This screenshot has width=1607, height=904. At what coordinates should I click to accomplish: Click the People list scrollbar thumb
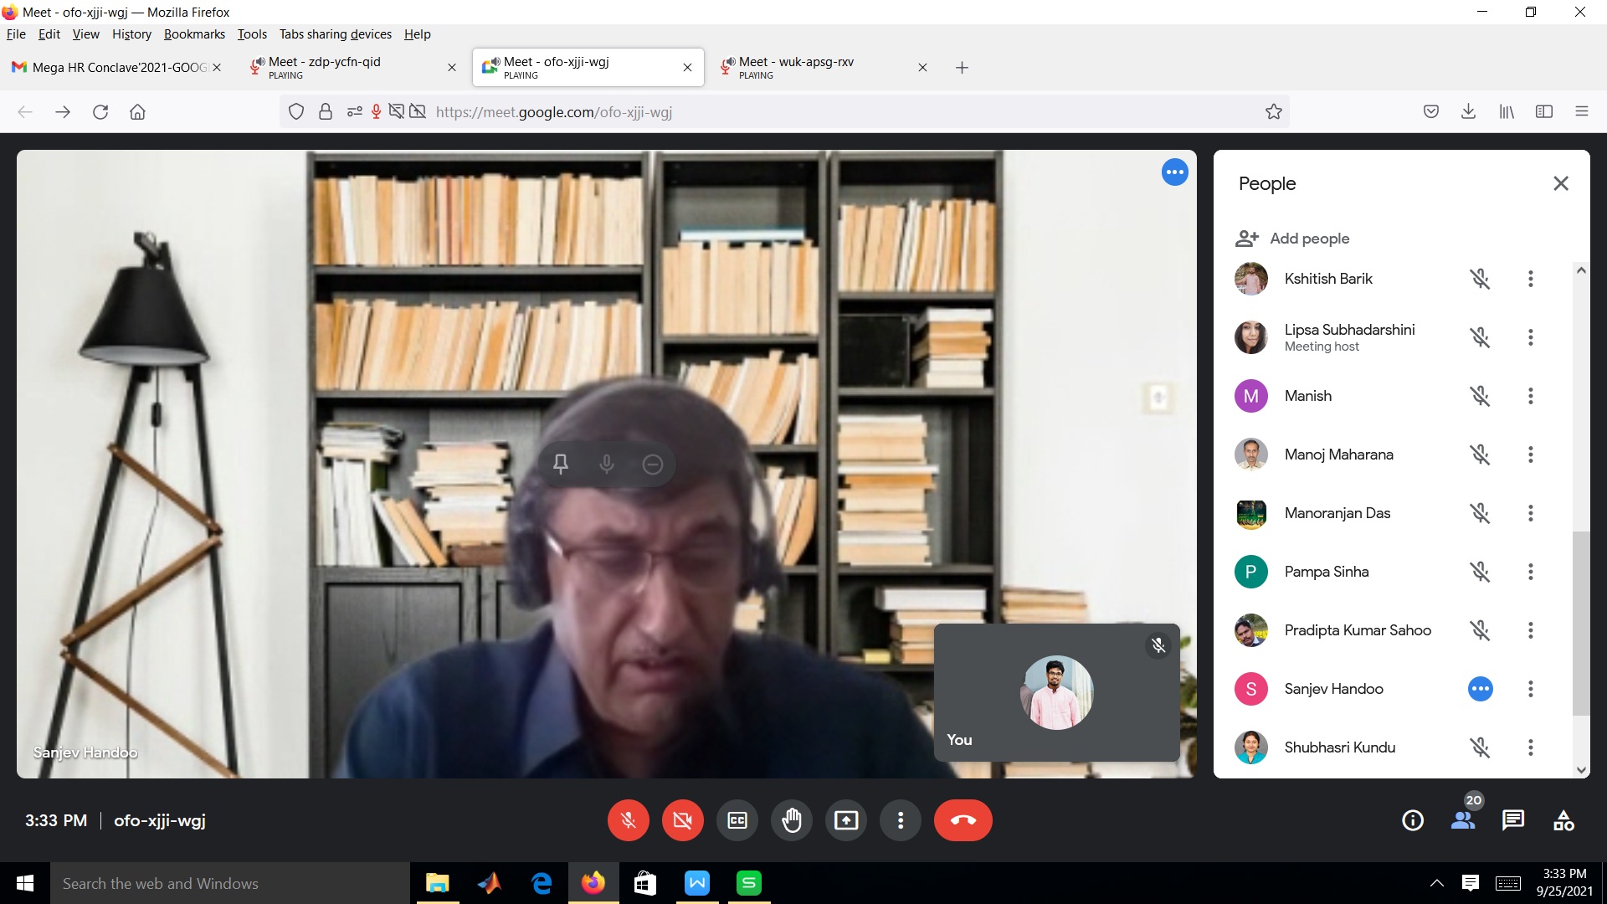coord(1580,624)
